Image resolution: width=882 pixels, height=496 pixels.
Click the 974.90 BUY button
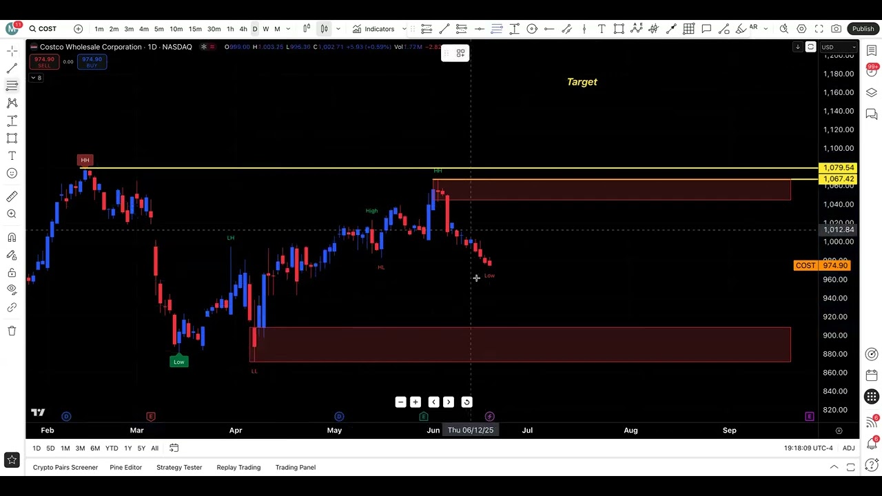92,62
